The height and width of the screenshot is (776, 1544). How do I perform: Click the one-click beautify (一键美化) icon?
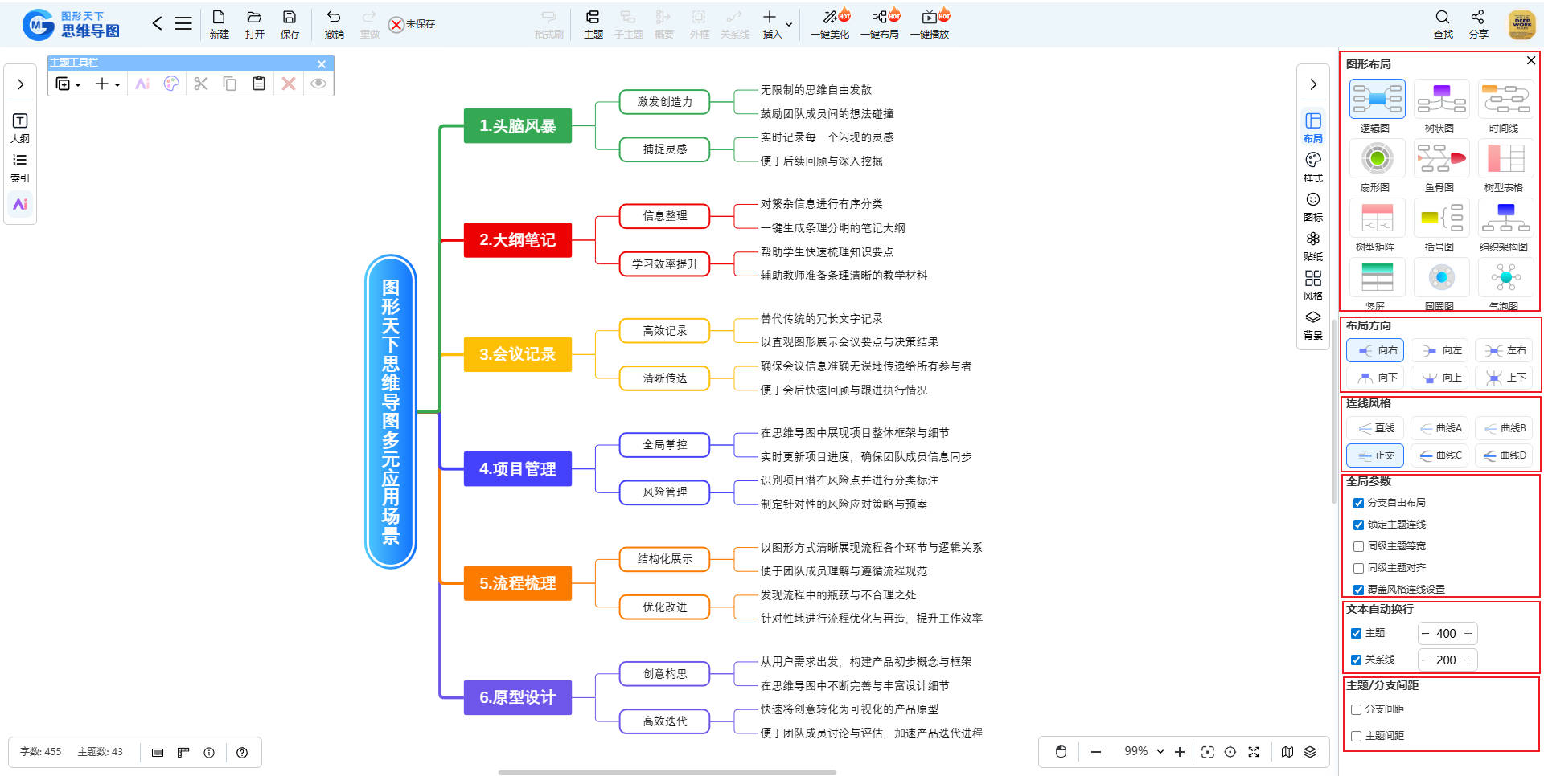[x=830, y=17]
